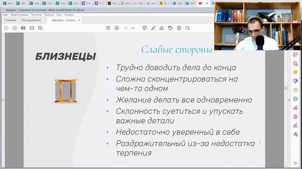The image size is (302, 169).
Task: Click expand tools pane arrow at panel bottom
Action: (x=296, y=163)
